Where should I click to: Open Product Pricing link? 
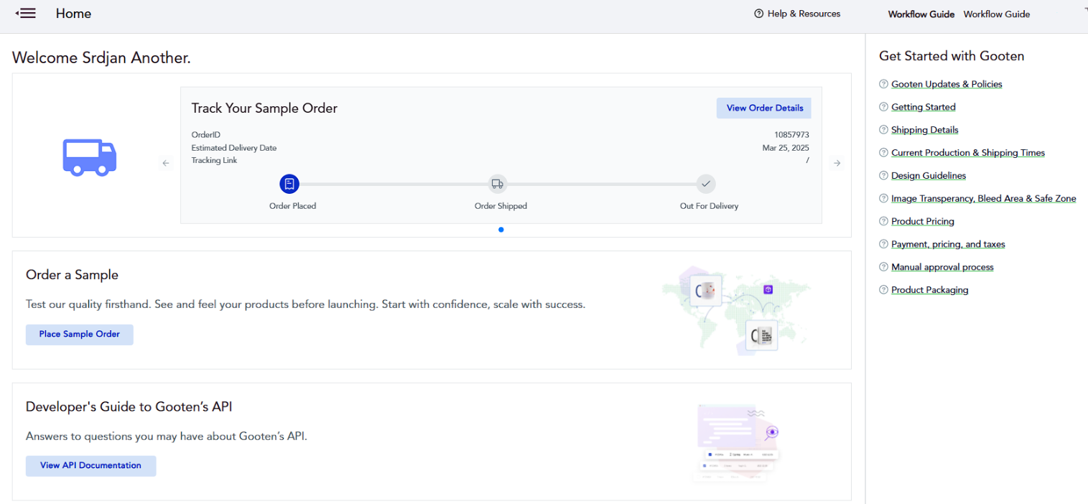click(923, 222)
